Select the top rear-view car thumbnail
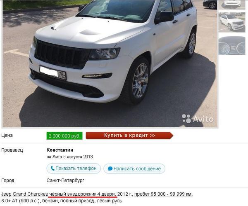This screenshot has height=206, width=248. 232,5
